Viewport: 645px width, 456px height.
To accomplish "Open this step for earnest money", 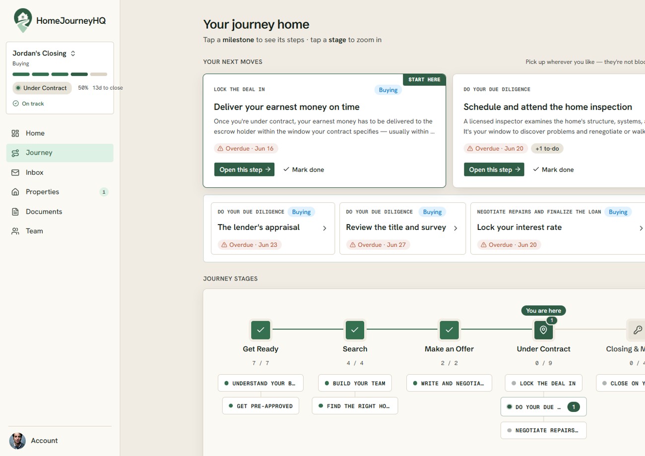I will click(x=244, y=170).
